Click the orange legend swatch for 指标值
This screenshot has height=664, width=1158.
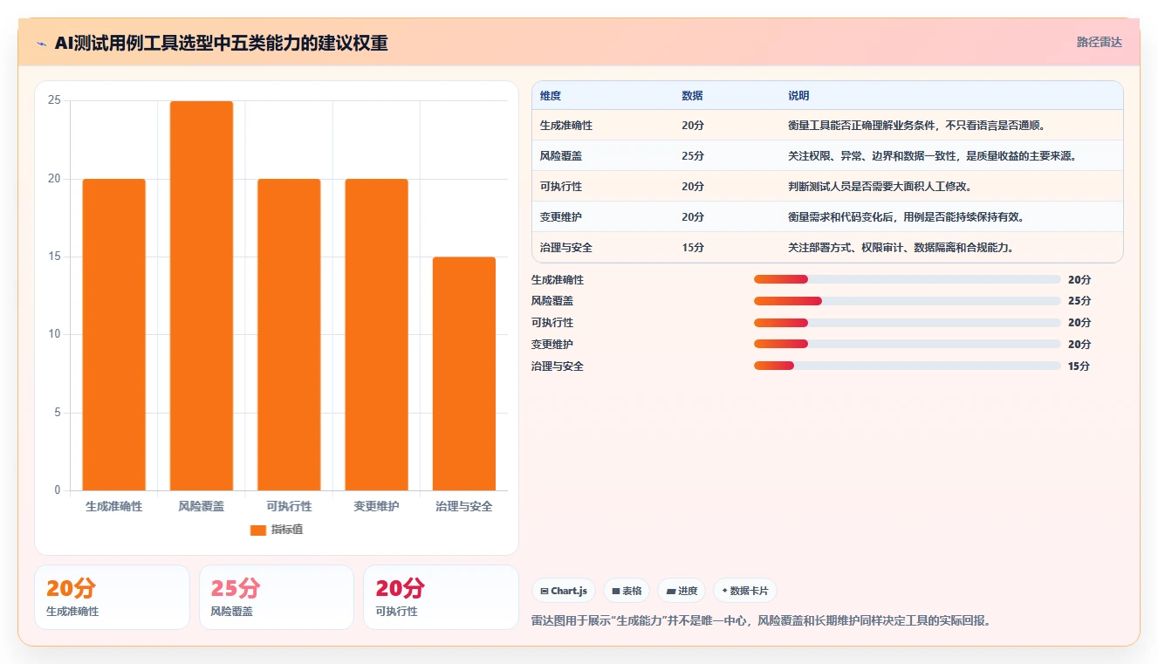tap(257, 531)
